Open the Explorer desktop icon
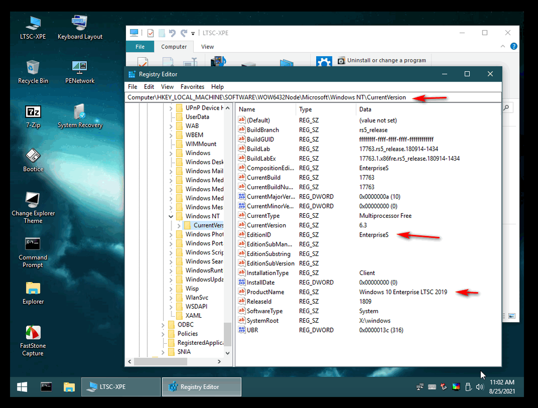The image size is (538, 408). click(x=33, y=293)
